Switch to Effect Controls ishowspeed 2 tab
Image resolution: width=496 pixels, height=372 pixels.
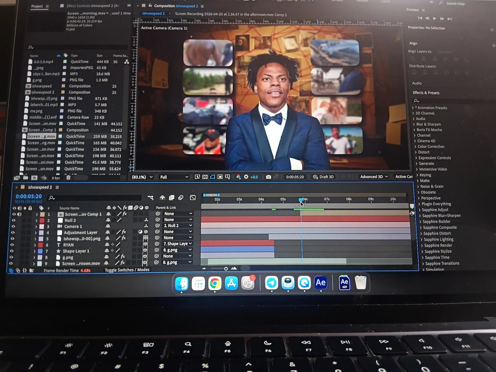click(x=92, y=6)
